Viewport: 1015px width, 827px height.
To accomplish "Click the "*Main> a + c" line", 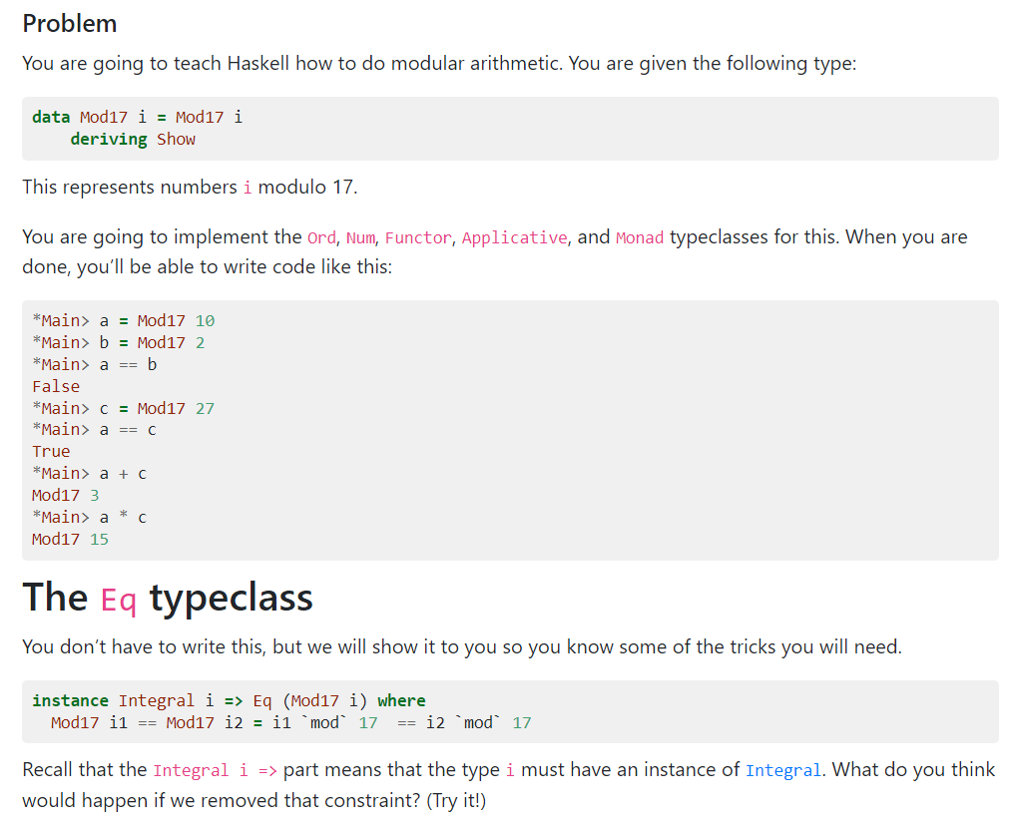I will tap(90, 474).
